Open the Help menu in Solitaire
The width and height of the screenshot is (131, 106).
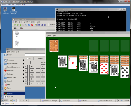54,36
